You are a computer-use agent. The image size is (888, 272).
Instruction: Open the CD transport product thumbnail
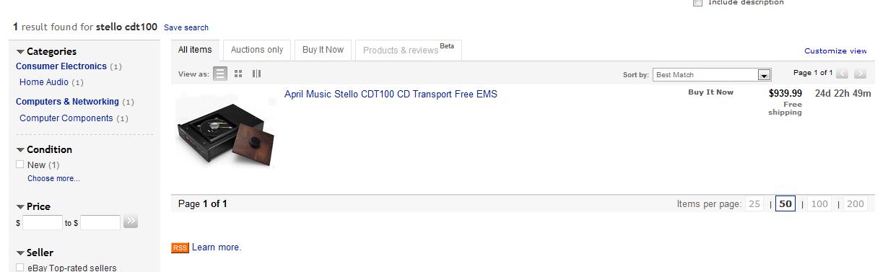point(225,131)
